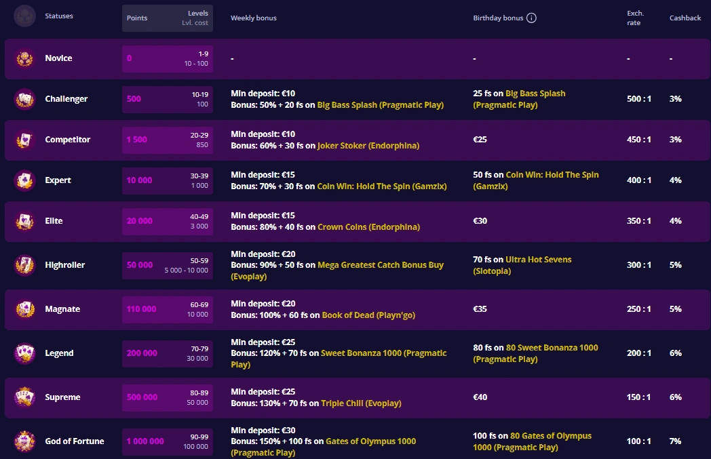Click the Legend status badge icon
The height and width of the screenshot is (459, 711).
pyautogui.click(x=25, y=353)
